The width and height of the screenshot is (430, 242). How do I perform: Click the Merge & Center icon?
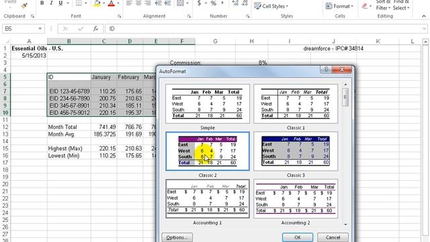point(180,3)
